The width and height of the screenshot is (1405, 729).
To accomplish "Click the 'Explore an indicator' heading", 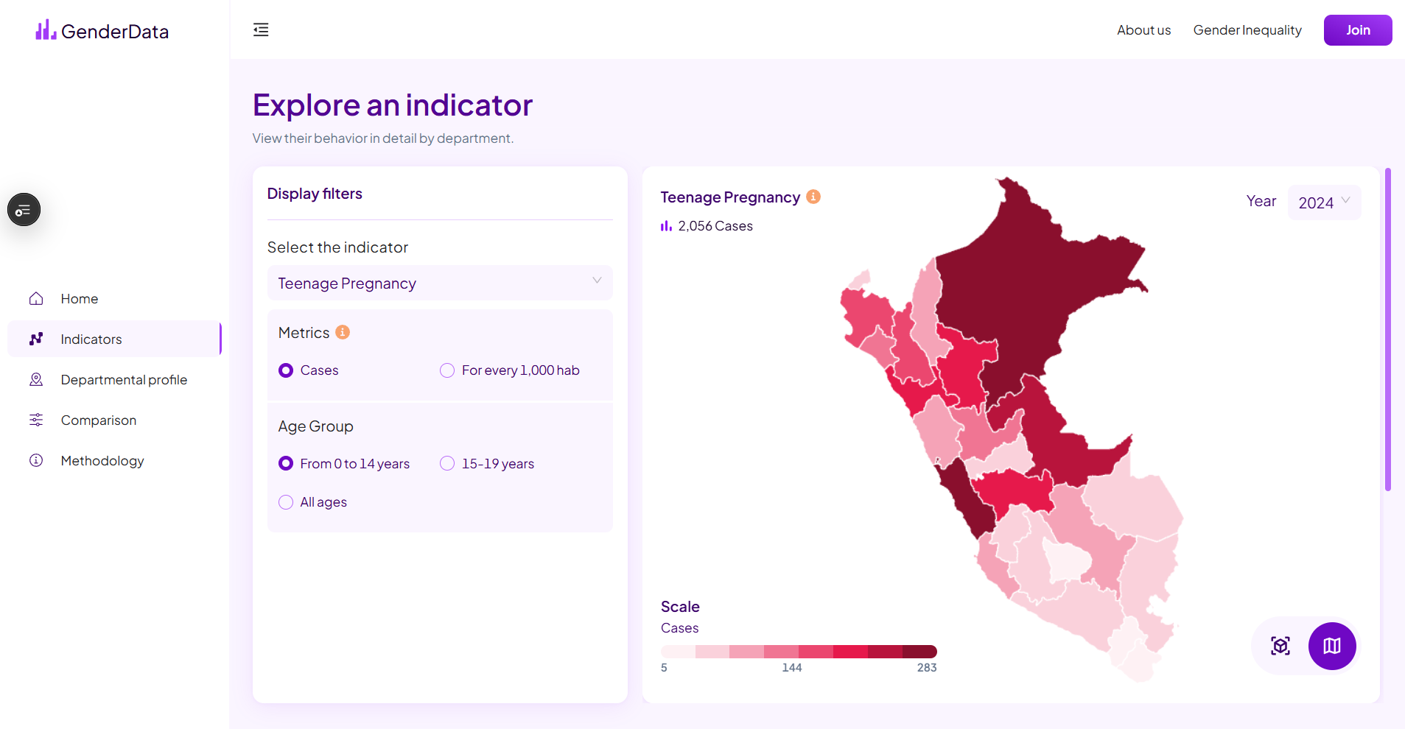I will coord(393,105).
